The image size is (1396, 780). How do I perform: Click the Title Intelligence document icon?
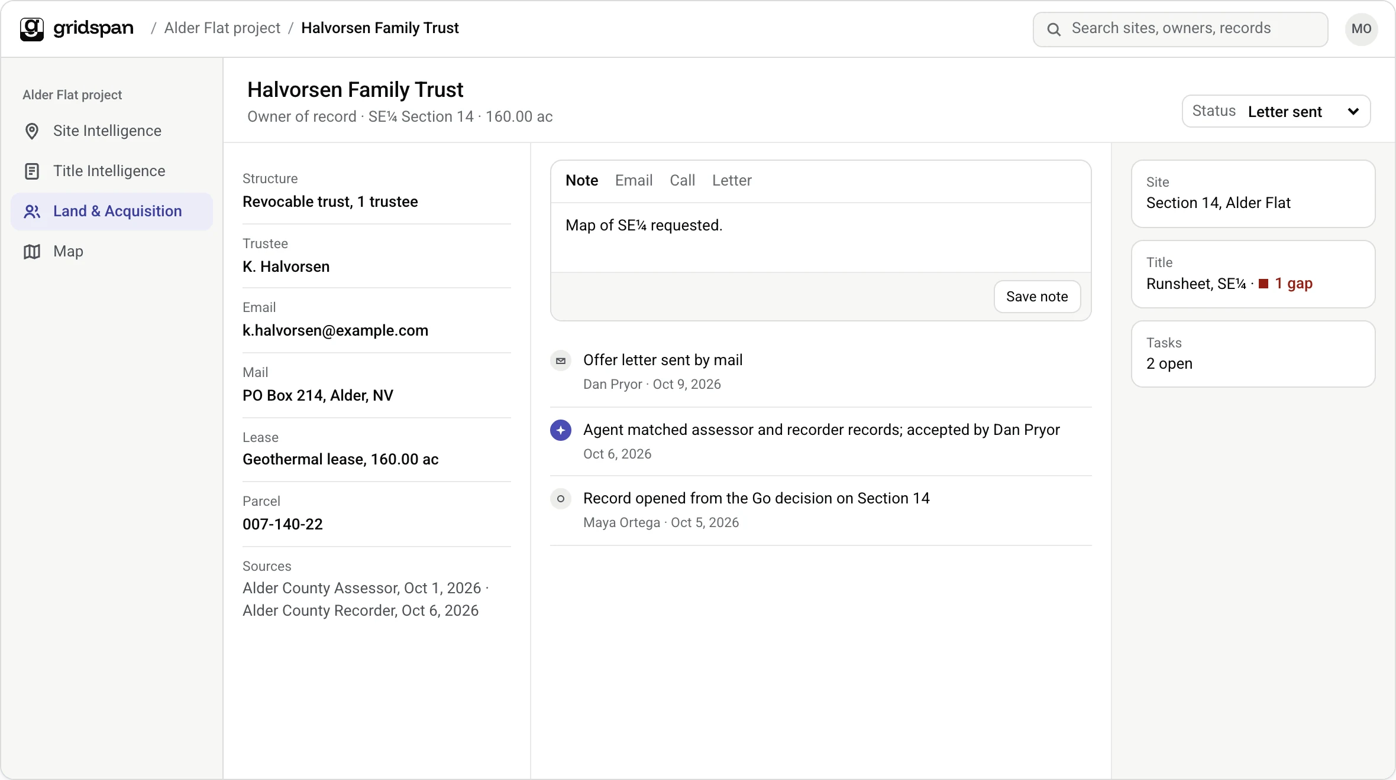pyautogui.click(x=32, y=171)
